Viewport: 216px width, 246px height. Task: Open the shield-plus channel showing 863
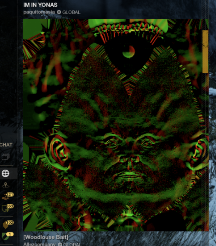pos(5,208)
